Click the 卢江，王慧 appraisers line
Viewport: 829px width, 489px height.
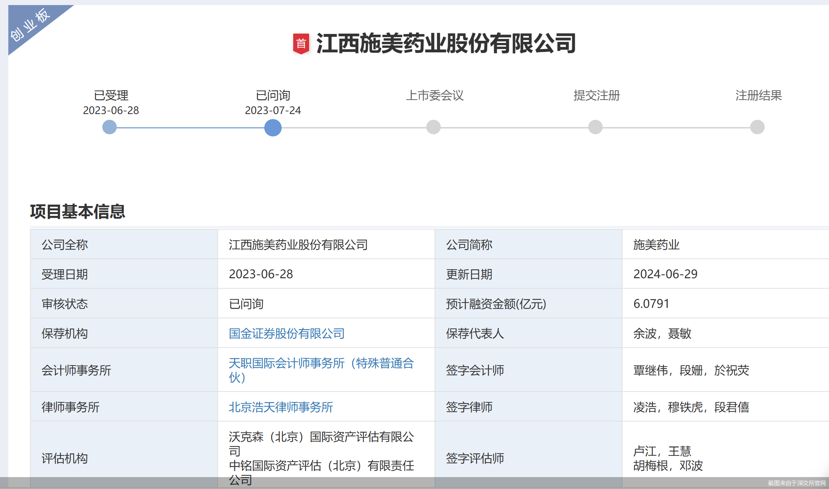coord(662,451)
